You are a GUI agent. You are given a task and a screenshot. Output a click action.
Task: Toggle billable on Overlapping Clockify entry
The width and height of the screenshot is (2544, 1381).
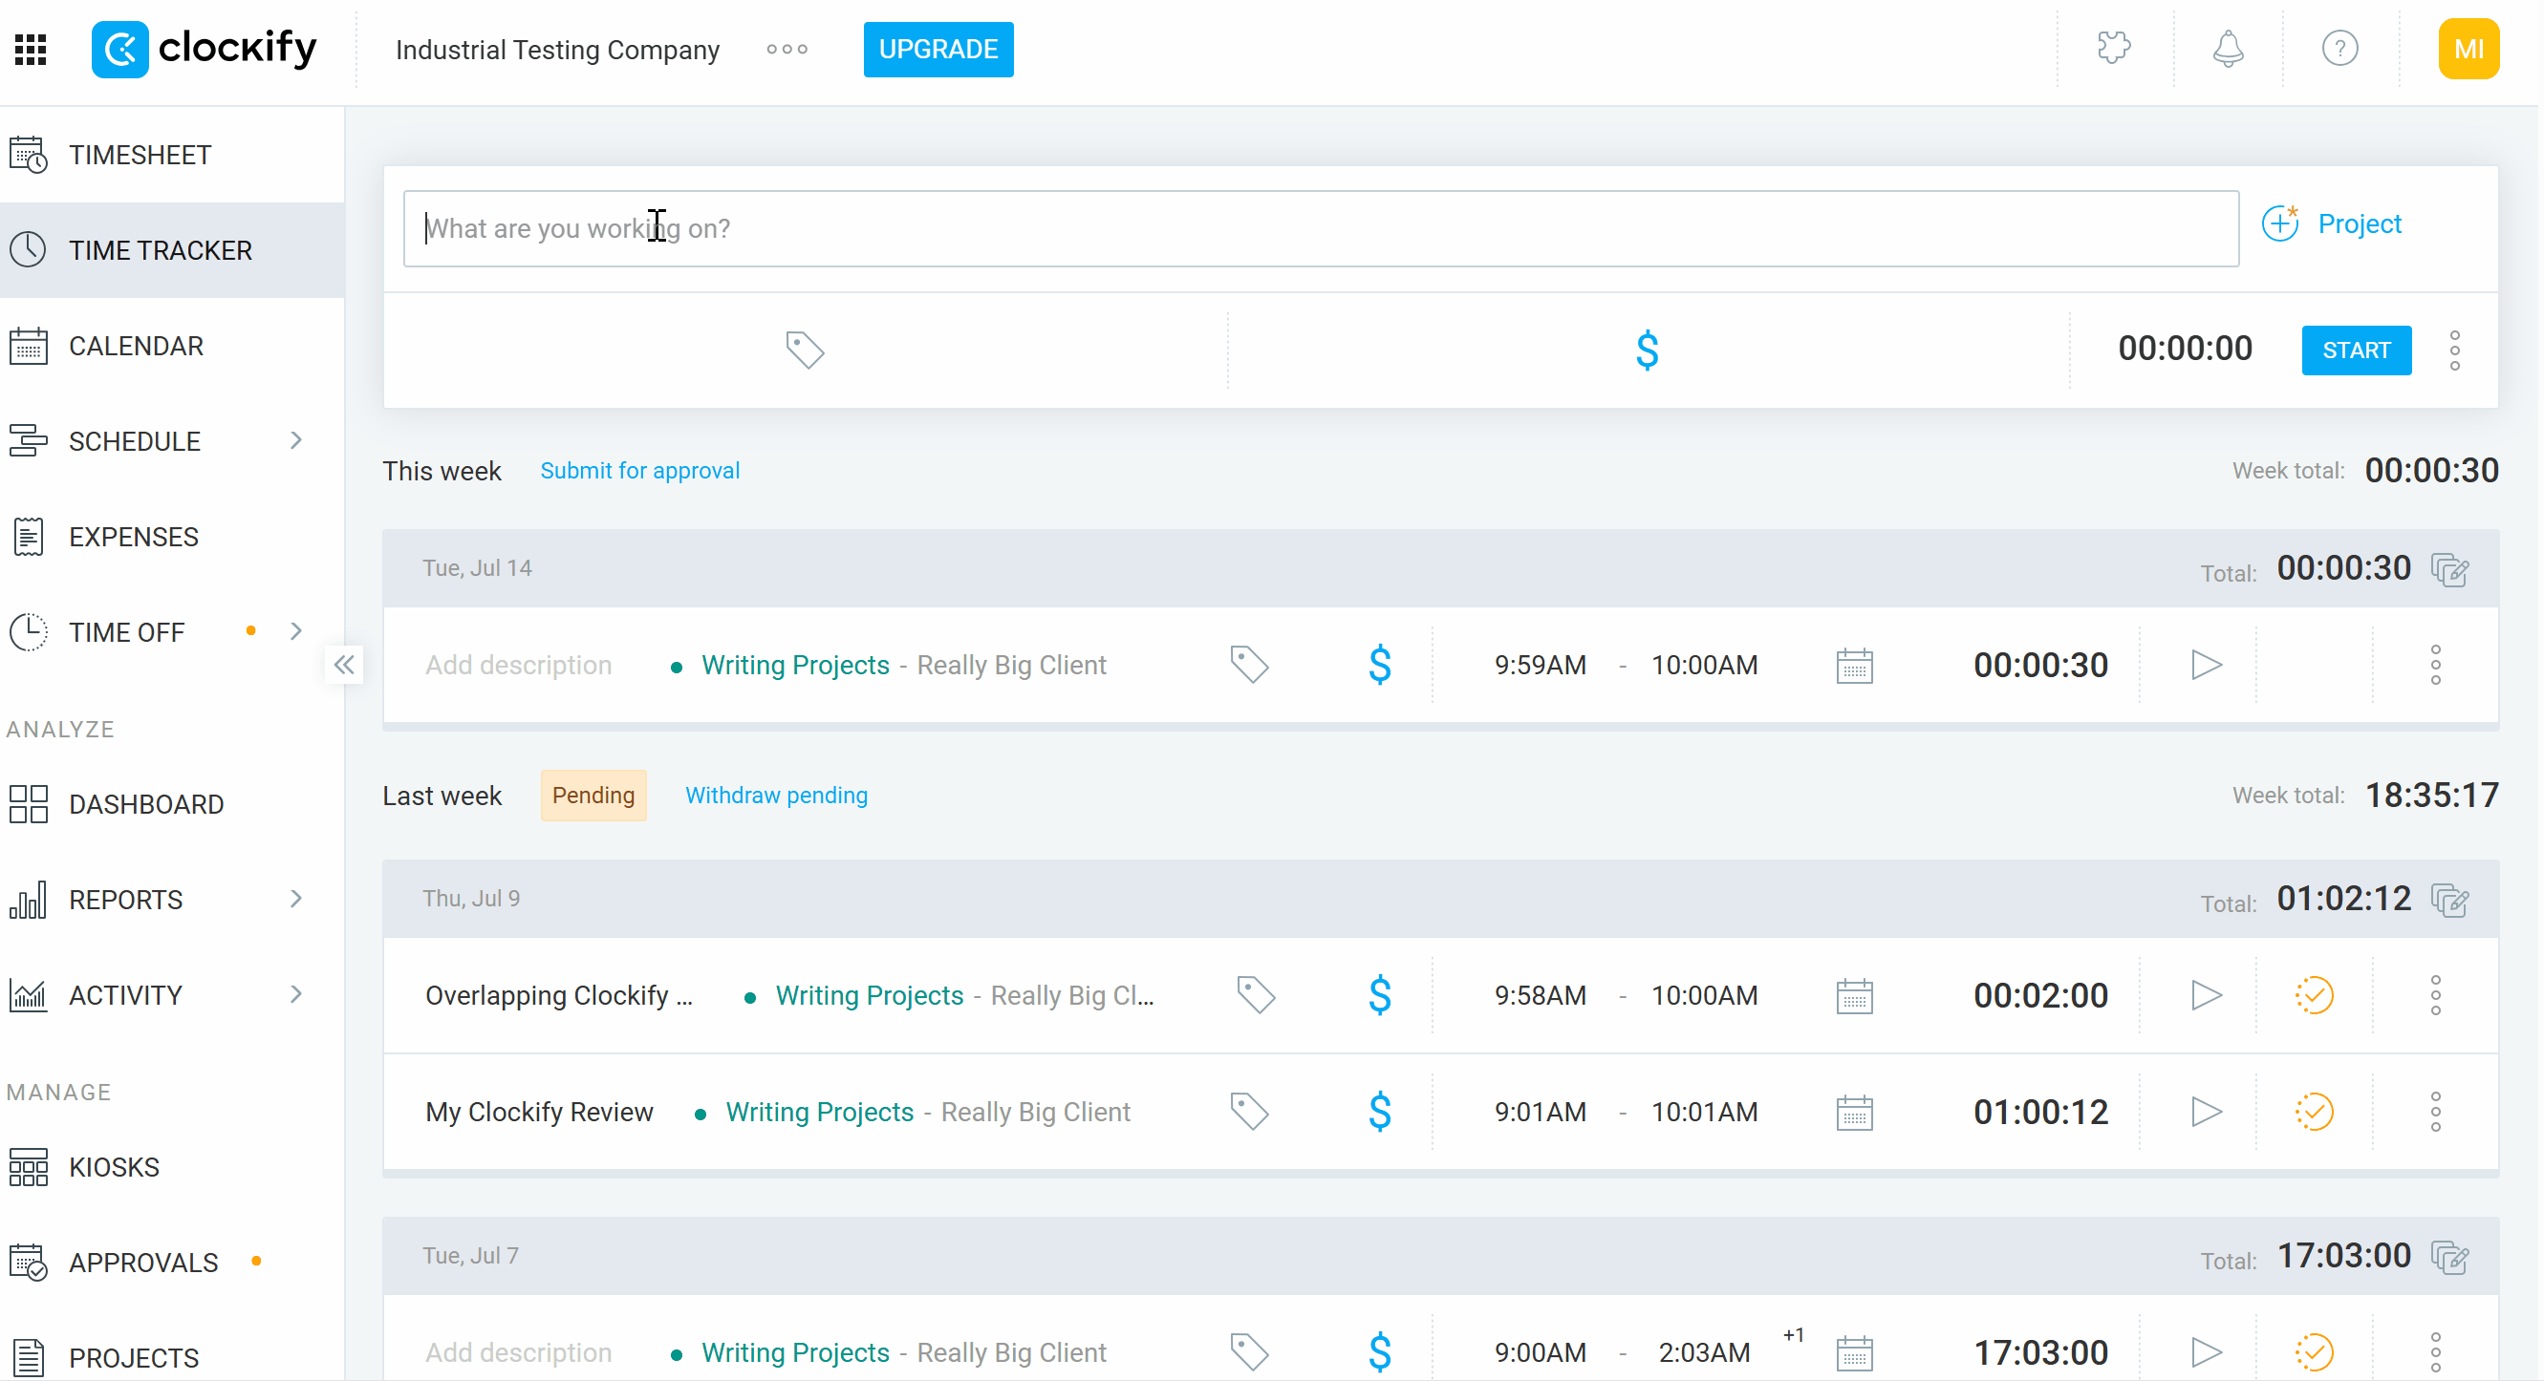coord(1381,996)
